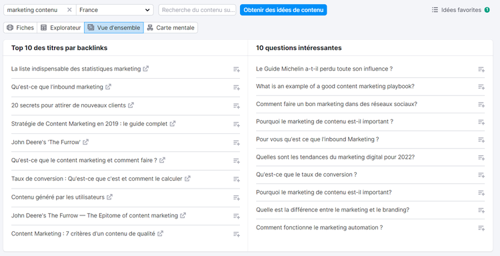Add 'Qu'est-ce que le taux de conversion ?' to favorites

pyautogui.click(x=481, y=175)
